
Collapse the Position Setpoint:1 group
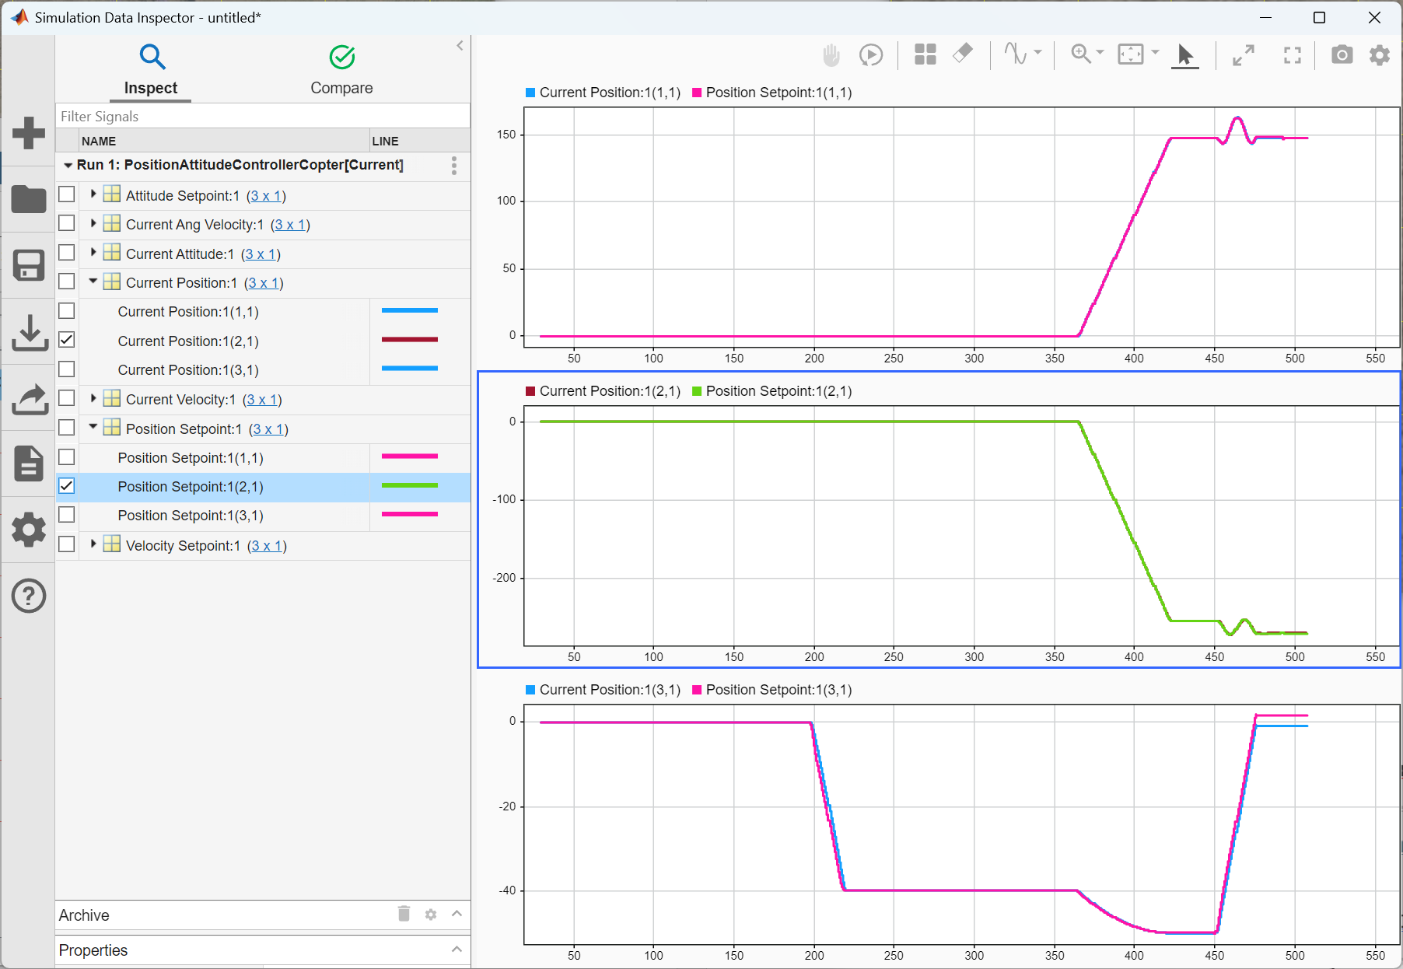point(93,427)
